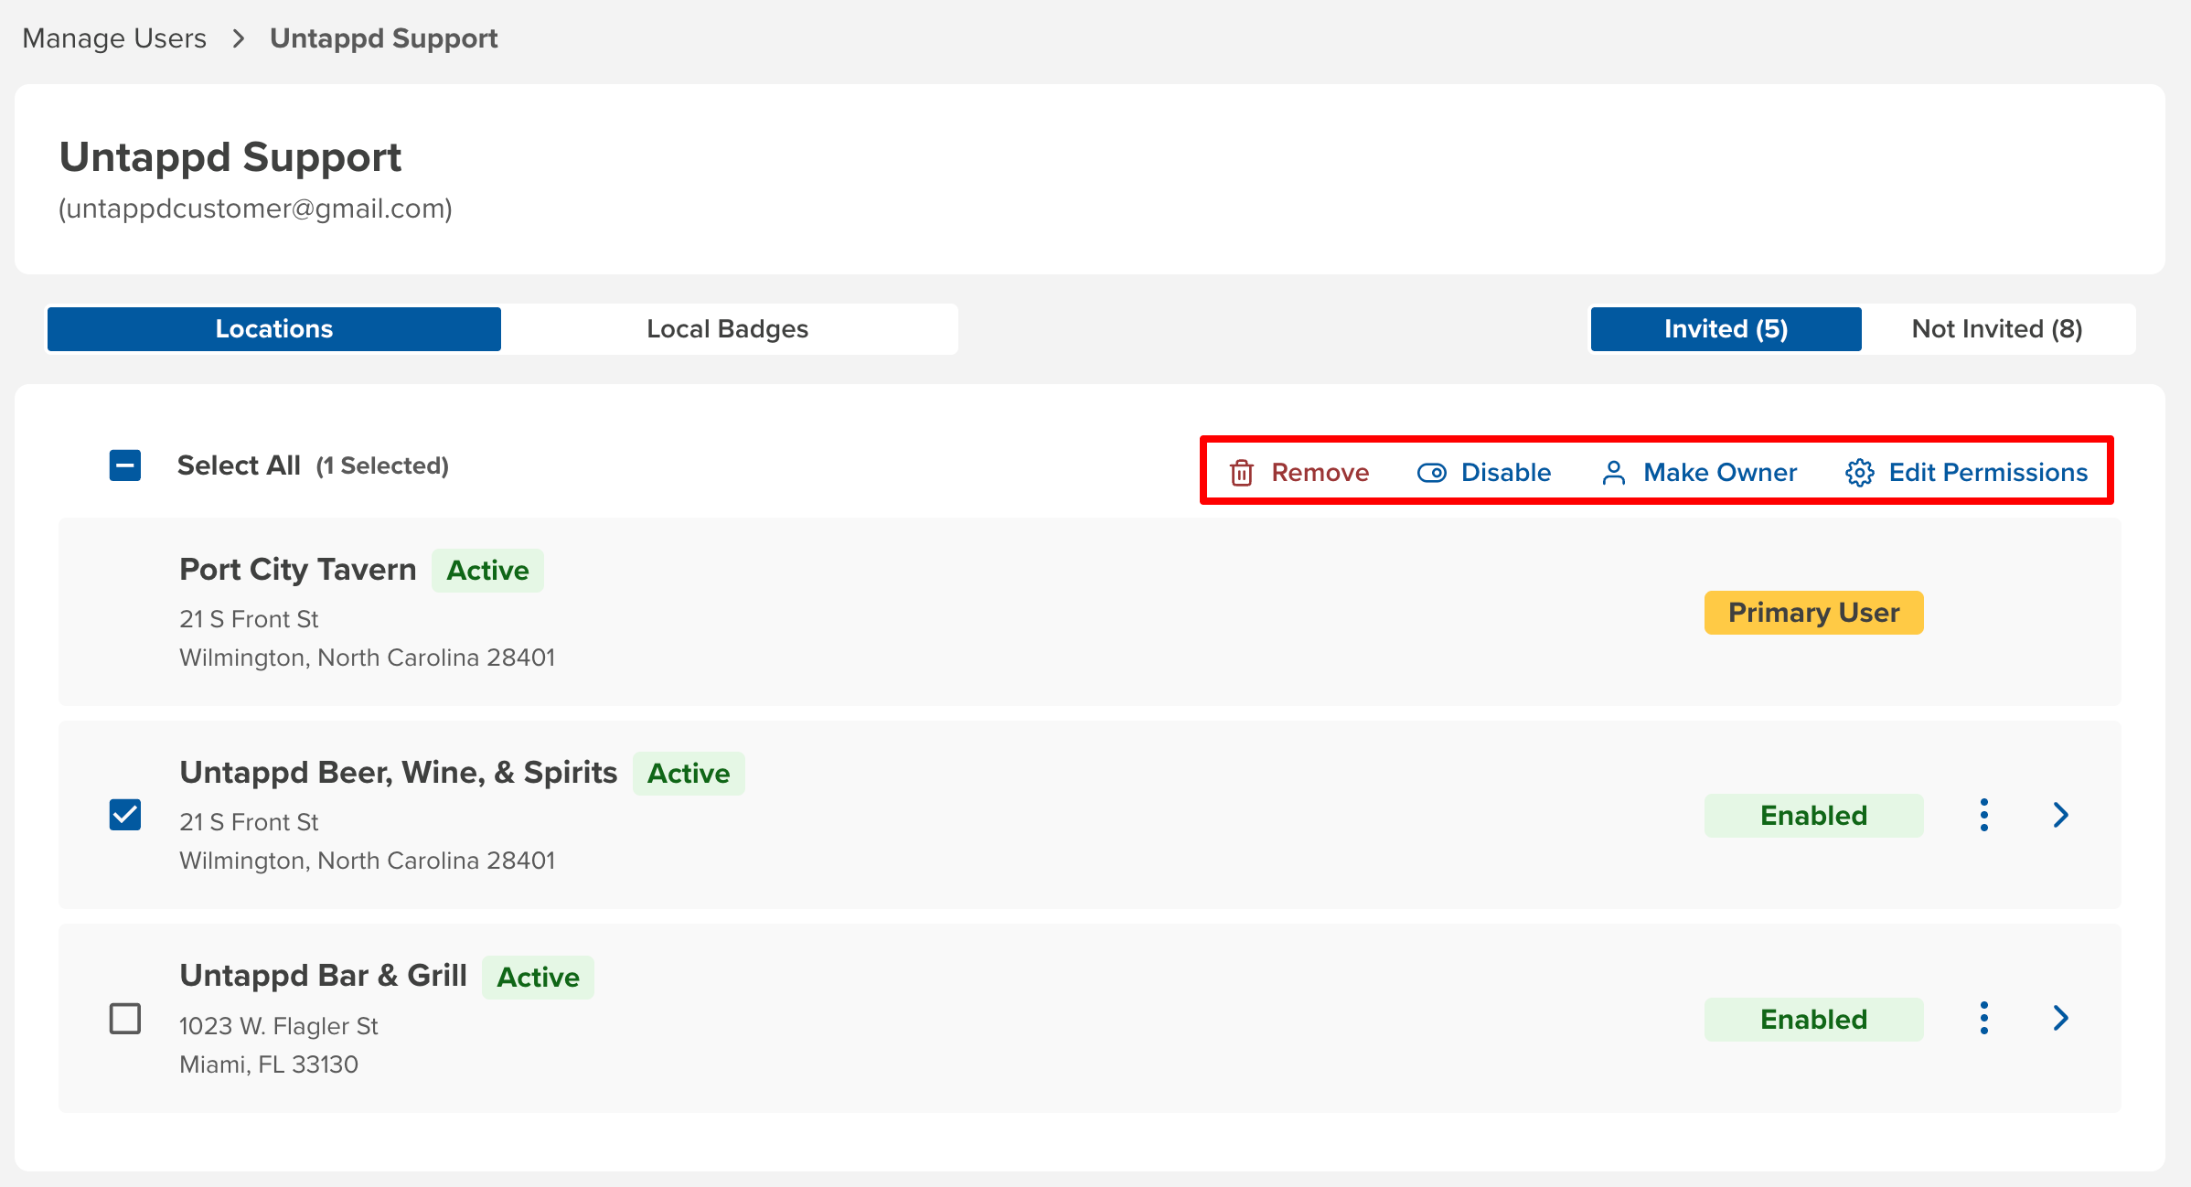Click the Disable toggle icon
This screenshot has height=1187, width=2191.
(x=1431, y=473)
